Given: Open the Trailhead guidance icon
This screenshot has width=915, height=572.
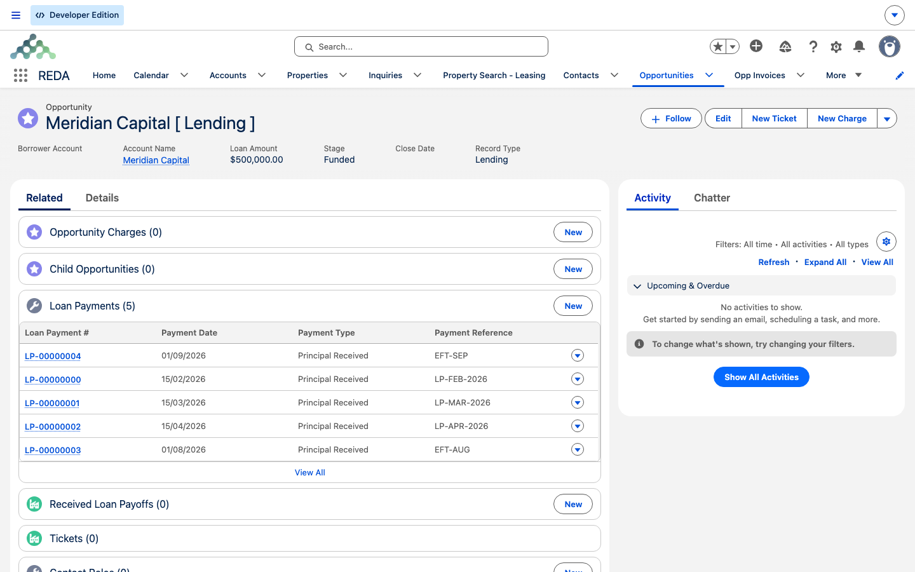Looking at the screenshot, I should [x=785, y=46].
